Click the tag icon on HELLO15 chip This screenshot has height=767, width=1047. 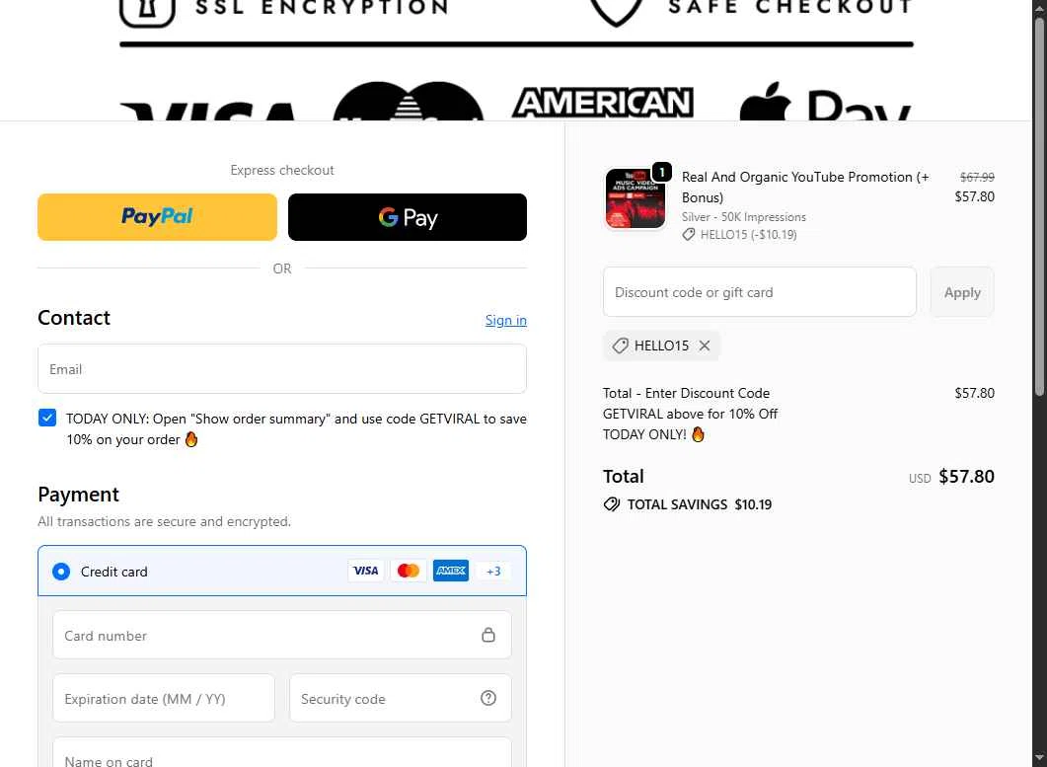620,345
